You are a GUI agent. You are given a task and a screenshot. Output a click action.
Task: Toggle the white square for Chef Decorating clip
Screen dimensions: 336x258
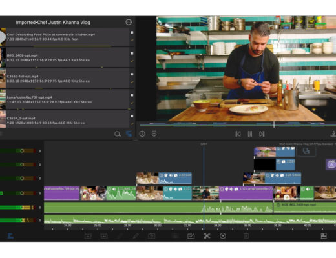tap(132, 32)
